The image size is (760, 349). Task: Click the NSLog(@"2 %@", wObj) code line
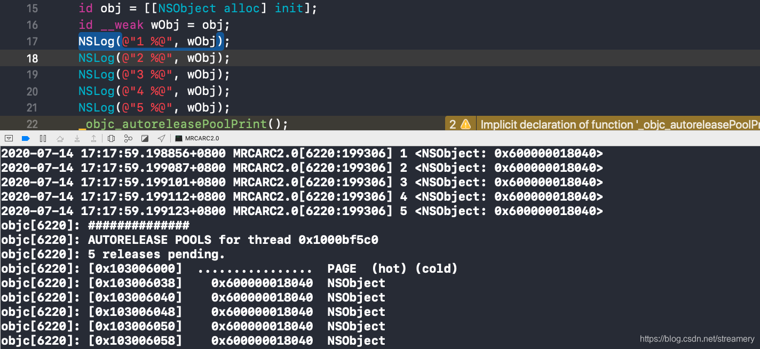pyautogui.click(x=154, y=58)
